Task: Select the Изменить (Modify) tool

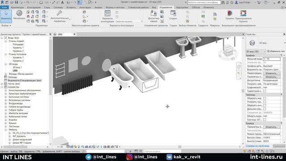Action: coord(6,16)
